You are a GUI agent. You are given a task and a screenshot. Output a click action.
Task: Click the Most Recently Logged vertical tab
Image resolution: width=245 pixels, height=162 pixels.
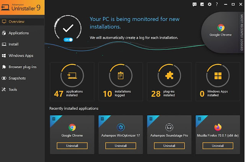[242, 33]
